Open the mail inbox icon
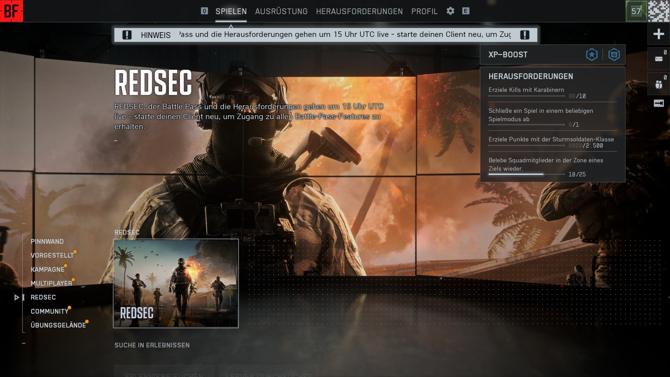This screenshot has height=377, width=670. coord(658,59)
